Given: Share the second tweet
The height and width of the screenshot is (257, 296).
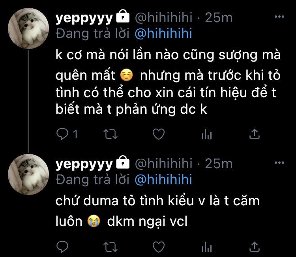Looking at the screenshot, I should click(255, 247).
